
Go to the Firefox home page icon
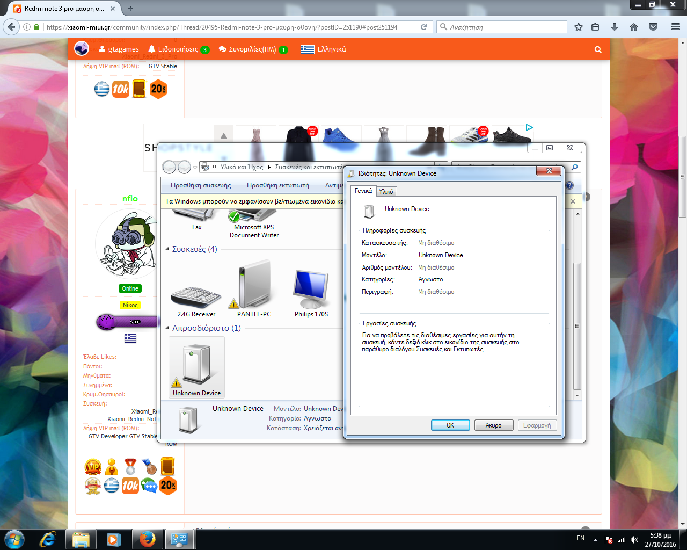pyautogui.click(x=634, y=27)
